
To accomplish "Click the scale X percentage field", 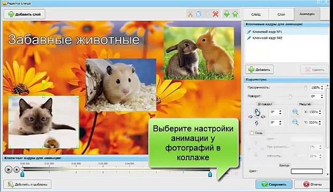I will 314,112.
